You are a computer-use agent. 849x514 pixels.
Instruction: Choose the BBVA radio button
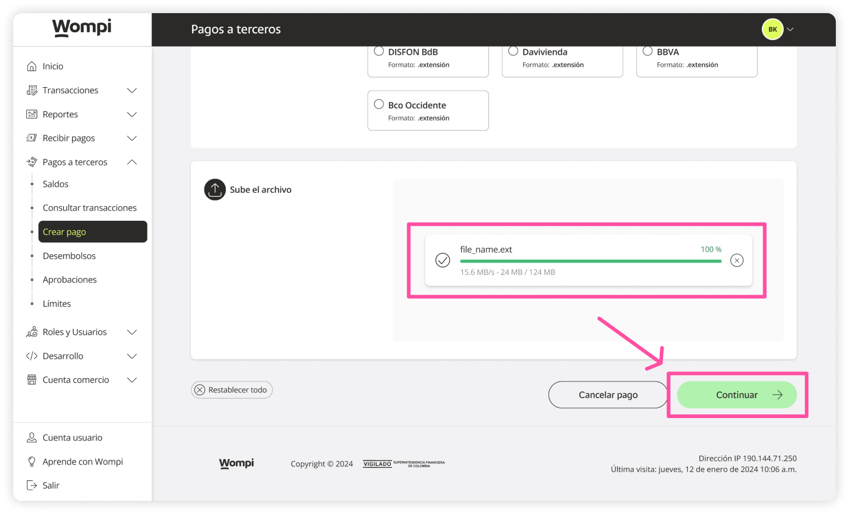coord(647,50)
